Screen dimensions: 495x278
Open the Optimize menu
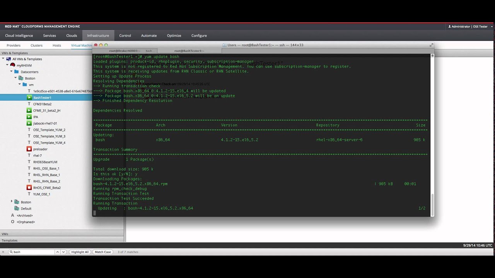click(x=174, y=36)
